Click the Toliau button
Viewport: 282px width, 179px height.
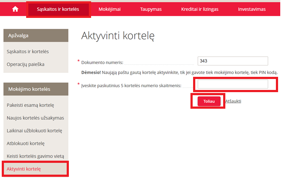[209, 101]
